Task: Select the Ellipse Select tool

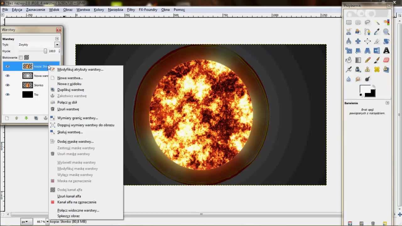Action: [x=358, y=22]
